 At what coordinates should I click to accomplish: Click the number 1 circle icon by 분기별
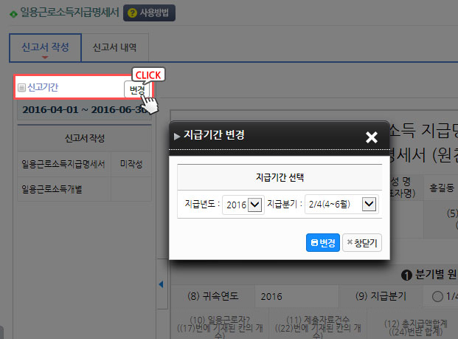click(x=406, y=275)
